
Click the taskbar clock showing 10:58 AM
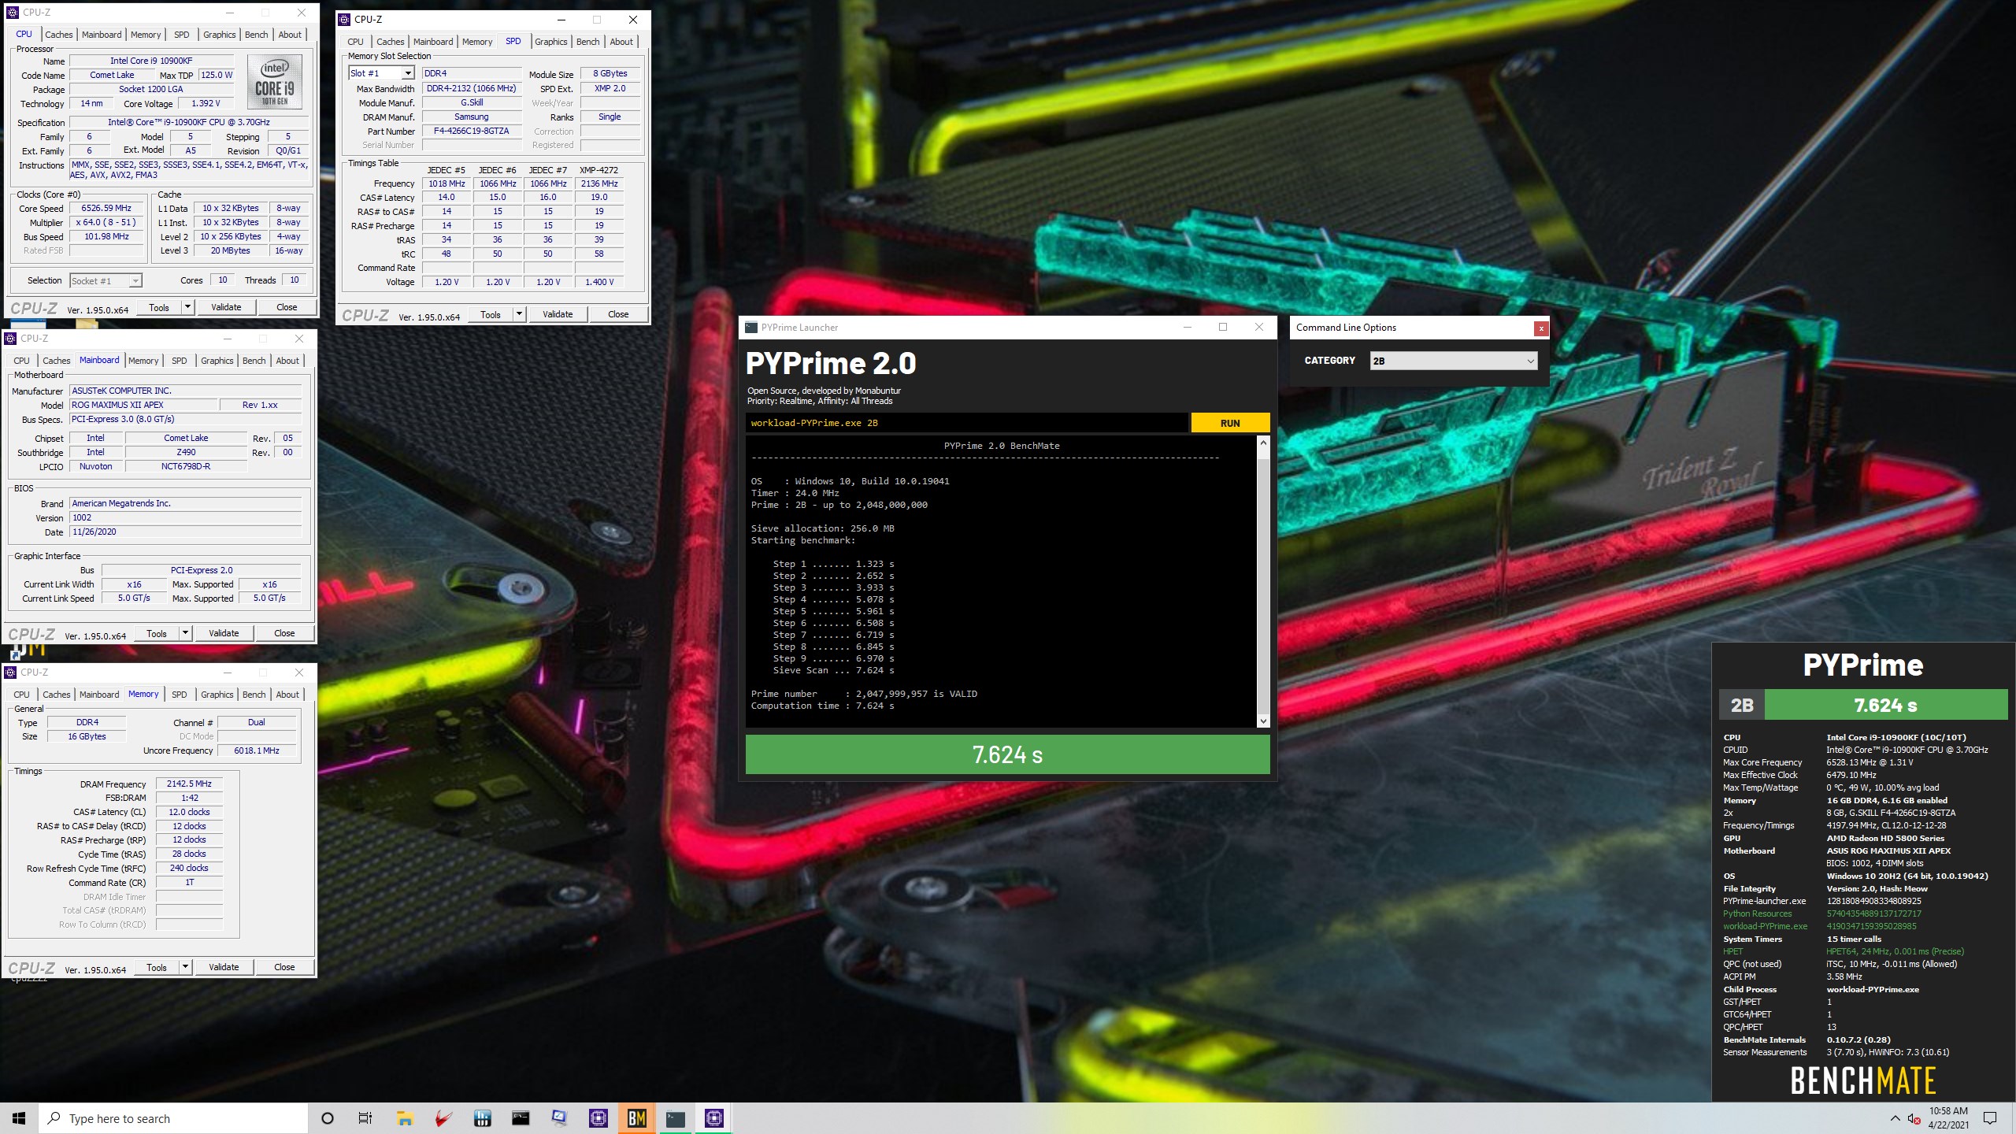(1947, 1118)
